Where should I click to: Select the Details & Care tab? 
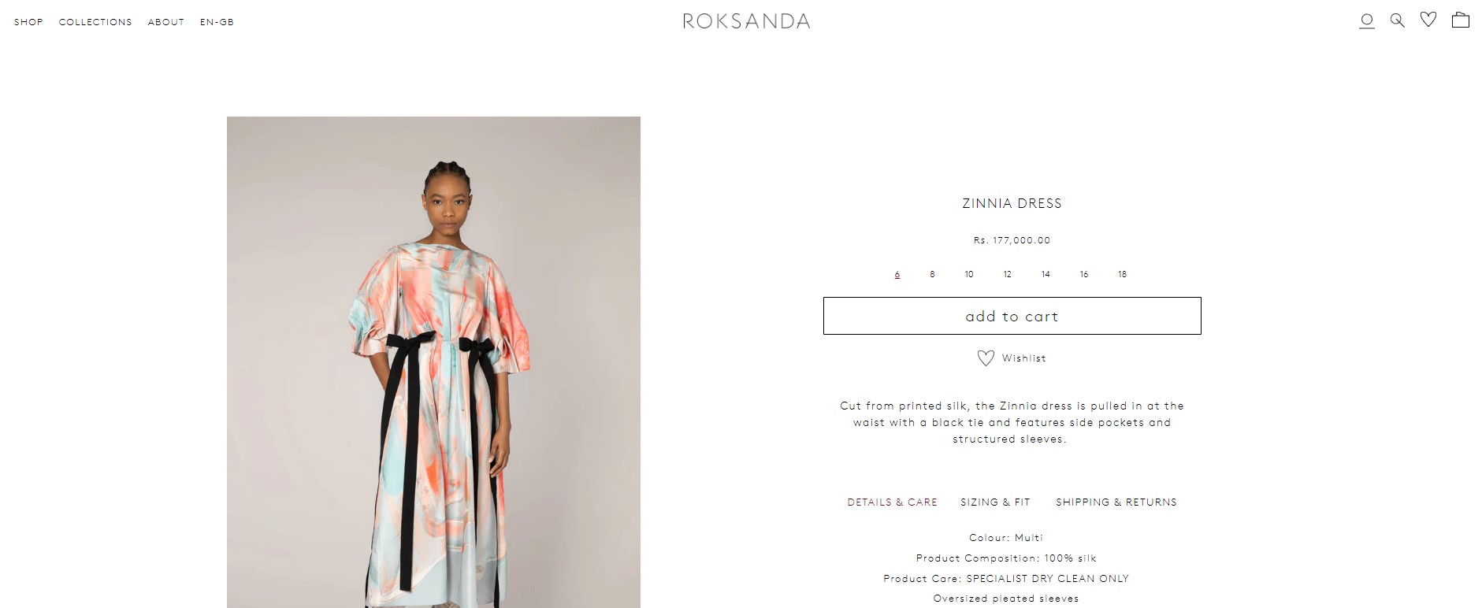click(892, 502)
